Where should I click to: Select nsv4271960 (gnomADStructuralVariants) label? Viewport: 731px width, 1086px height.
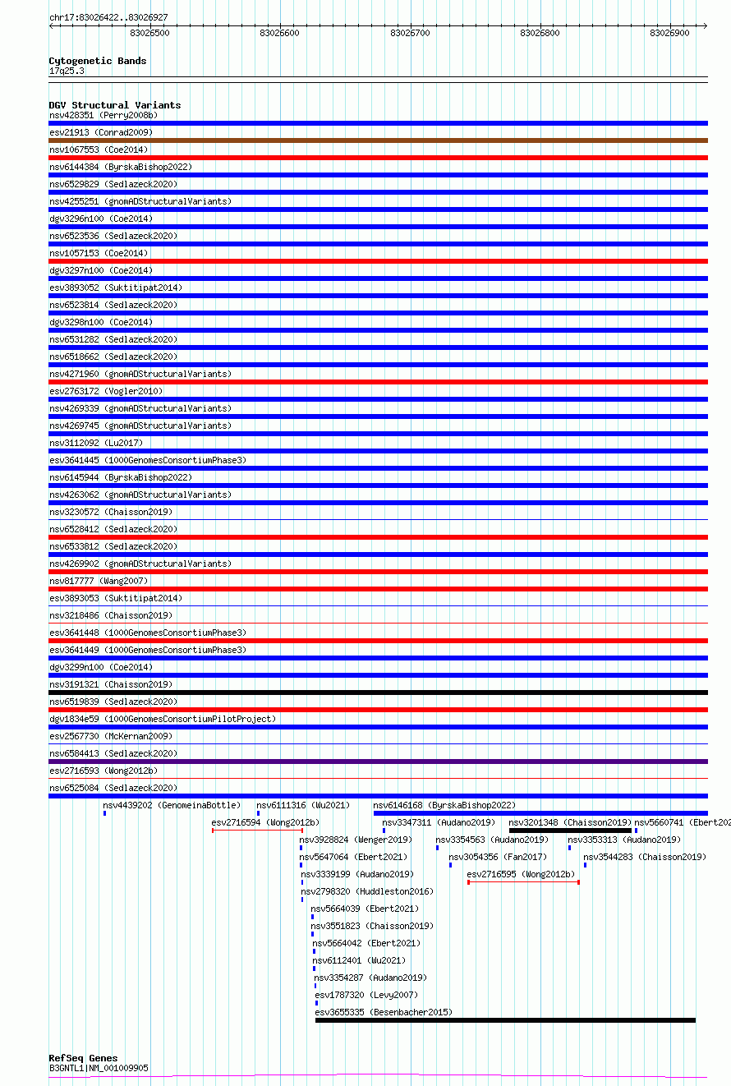point(140,374)
